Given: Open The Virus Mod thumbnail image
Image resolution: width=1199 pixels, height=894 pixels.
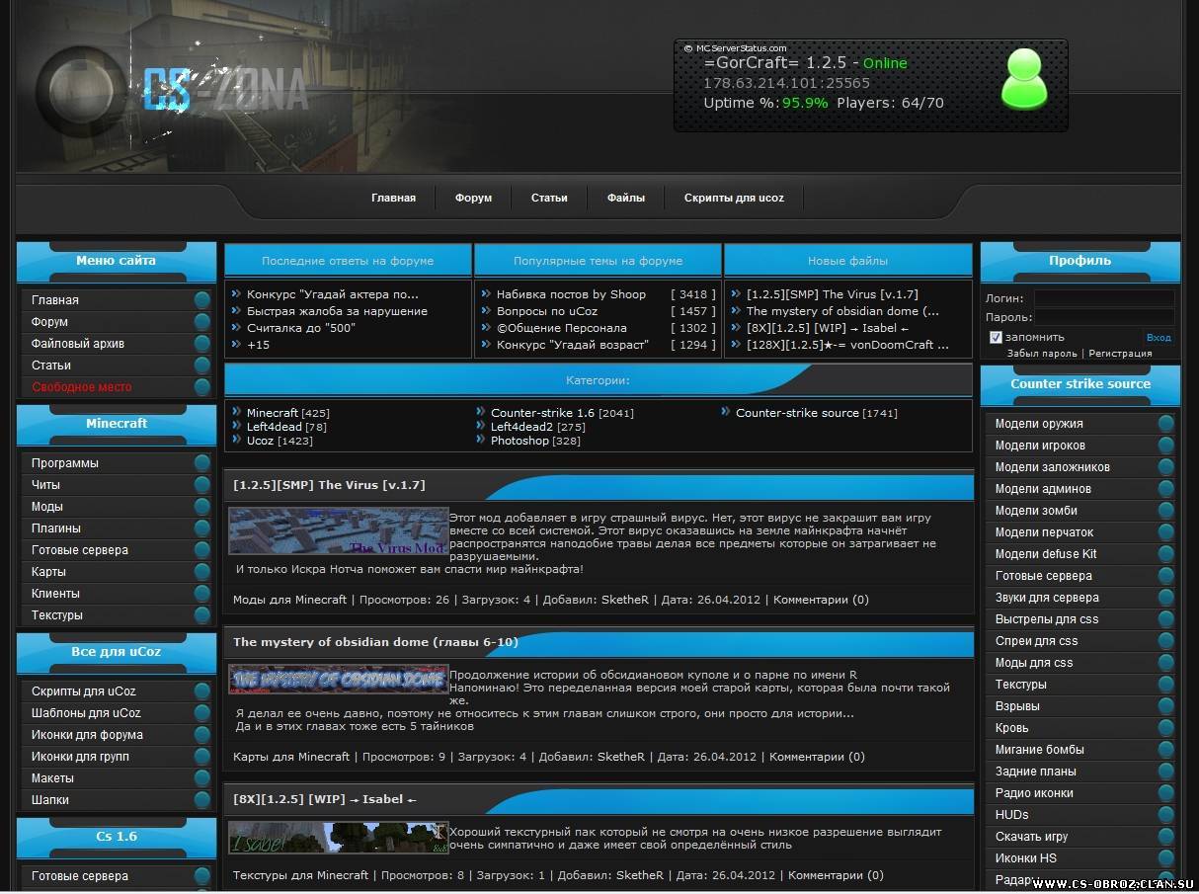Looking at the screenshot, I should (x=338, y=530).
